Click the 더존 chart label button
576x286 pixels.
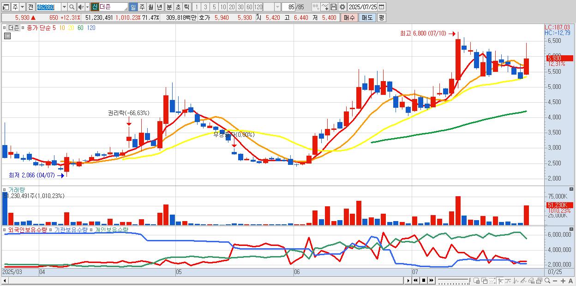coord(14,28)
